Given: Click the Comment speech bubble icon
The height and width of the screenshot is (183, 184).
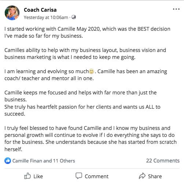Looking at the screenshot, I should coord(79,176).
